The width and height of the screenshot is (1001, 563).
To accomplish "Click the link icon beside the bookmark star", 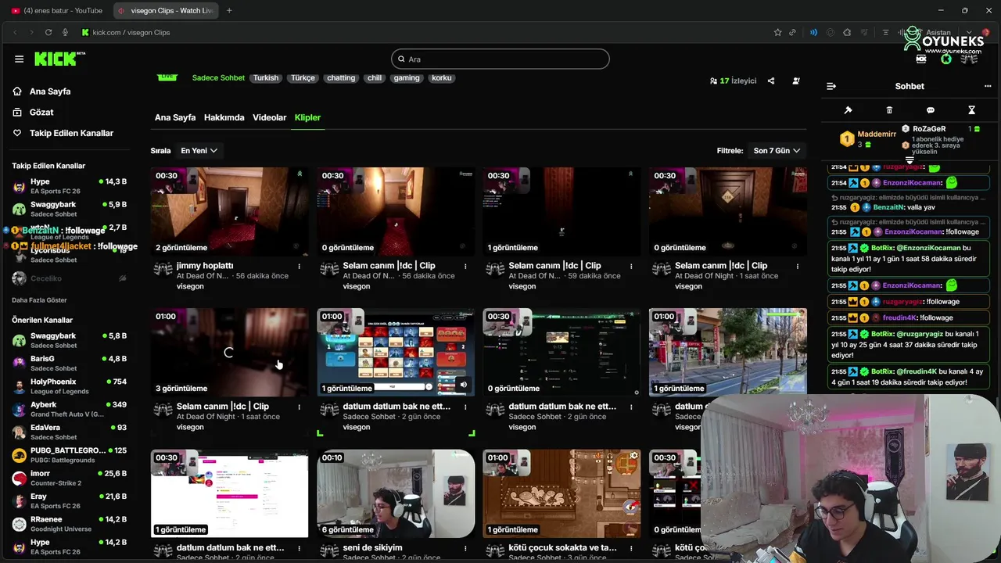I will (x=792, y=32).
